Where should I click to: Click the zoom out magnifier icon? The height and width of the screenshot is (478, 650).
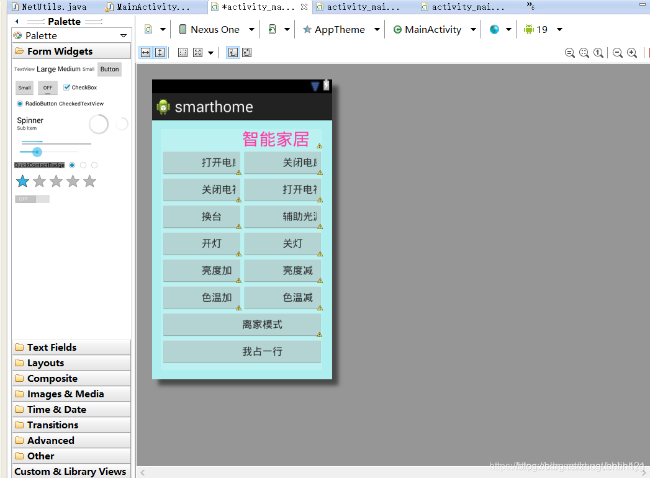click(x=618, y=53)
